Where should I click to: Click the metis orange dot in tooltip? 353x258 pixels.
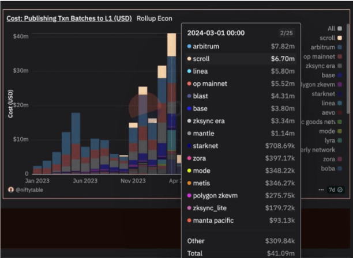190,184
